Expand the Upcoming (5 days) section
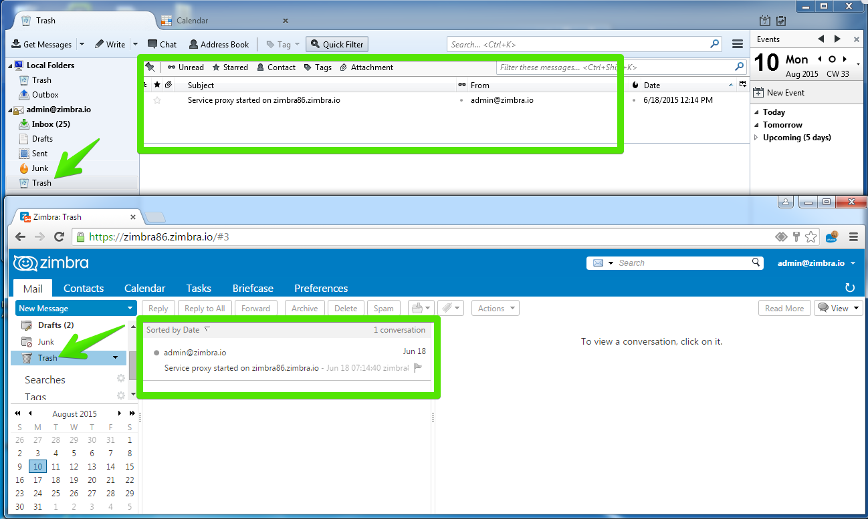 [x=756, y=138]
